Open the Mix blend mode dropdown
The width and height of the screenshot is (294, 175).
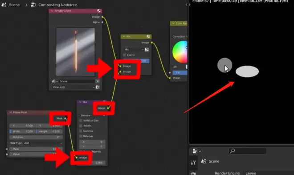coord(134,50)
